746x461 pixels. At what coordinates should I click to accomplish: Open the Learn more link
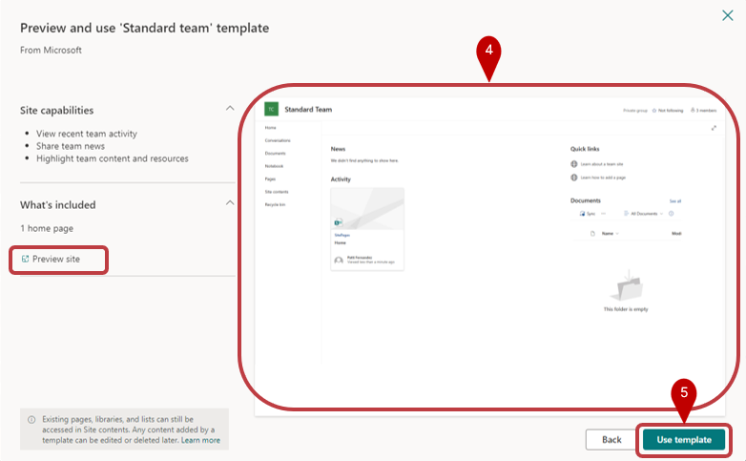pyautogui.click(x=201, y=440)
